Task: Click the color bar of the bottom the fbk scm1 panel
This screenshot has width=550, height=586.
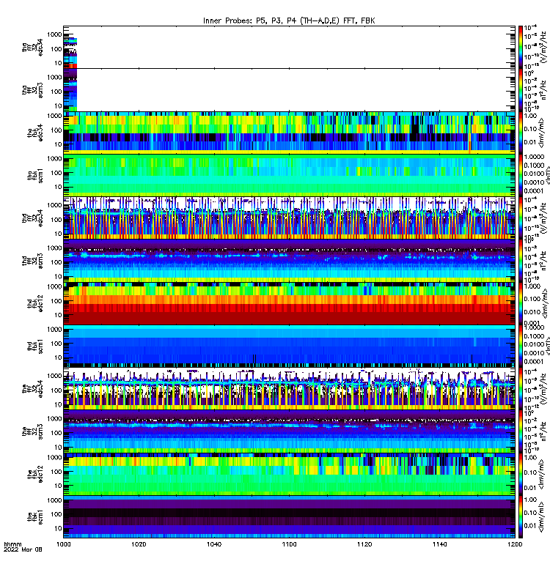Action: (521, 517)
